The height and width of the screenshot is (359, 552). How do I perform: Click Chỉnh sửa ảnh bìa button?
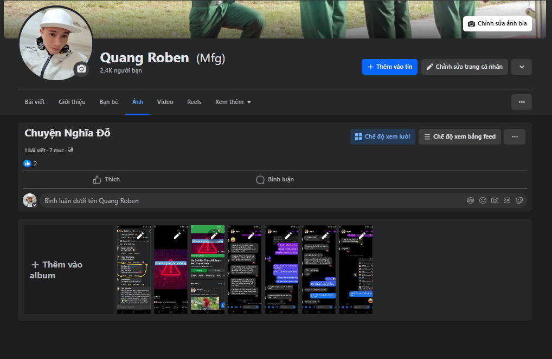point(497,24)
